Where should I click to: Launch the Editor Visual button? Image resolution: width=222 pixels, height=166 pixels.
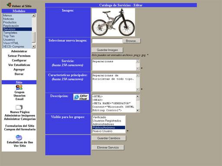click(x=81, y=97)
